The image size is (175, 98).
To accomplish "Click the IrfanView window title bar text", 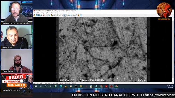I will click(56, 11).
